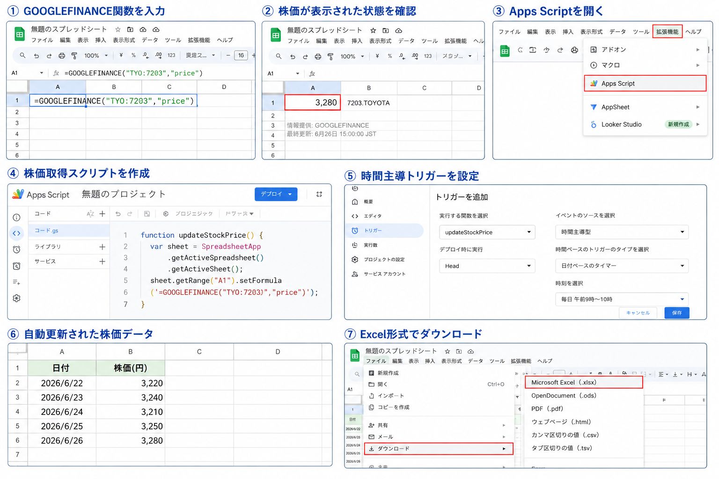Select プロジェクトの設定 in the step 5 sidebar

click(385, 260)
